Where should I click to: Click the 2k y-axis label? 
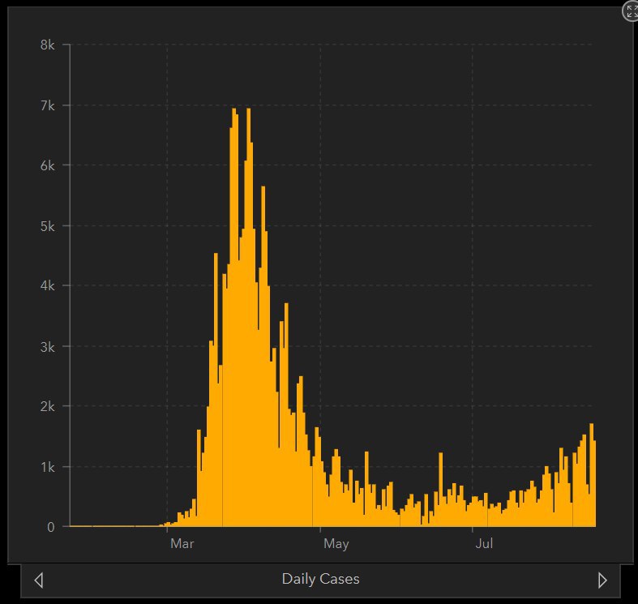pos(47,406)
